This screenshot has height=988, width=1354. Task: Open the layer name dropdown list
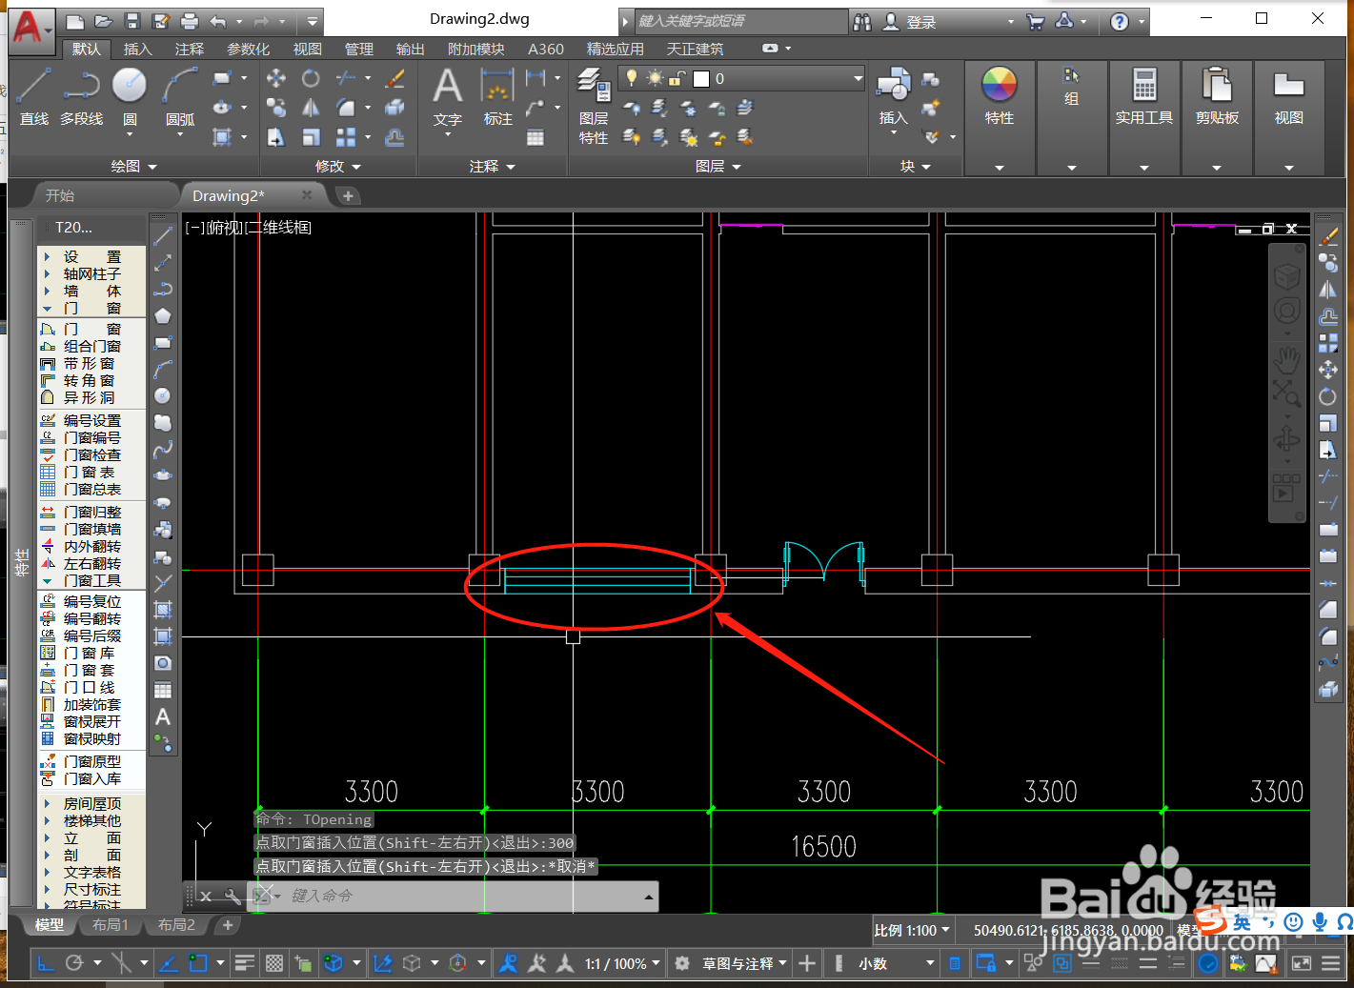pyautogui.click(x=858, y=78)
